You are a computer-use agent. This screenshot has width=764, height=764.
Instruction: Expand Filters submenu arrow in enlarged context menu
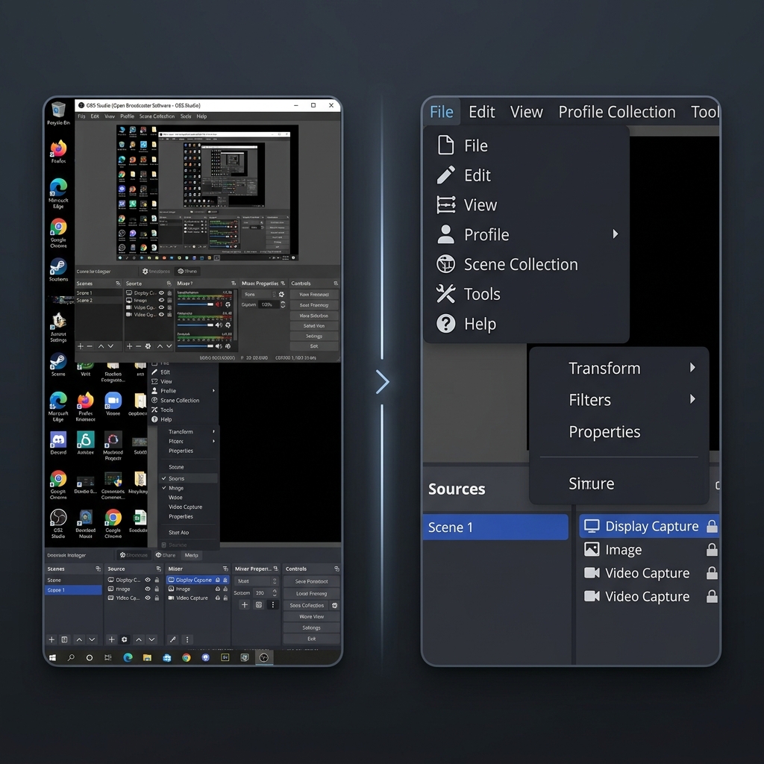coord(692,399)
